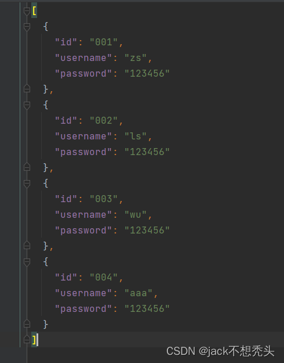Viewport: 284px width, 363px height.
Task: Collapse the object containing id 004
Action: 27,262
